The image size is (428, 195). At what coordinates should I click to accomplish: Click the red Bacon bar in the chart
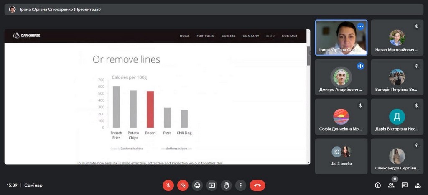pyautogui.click(x=150, y=109)
